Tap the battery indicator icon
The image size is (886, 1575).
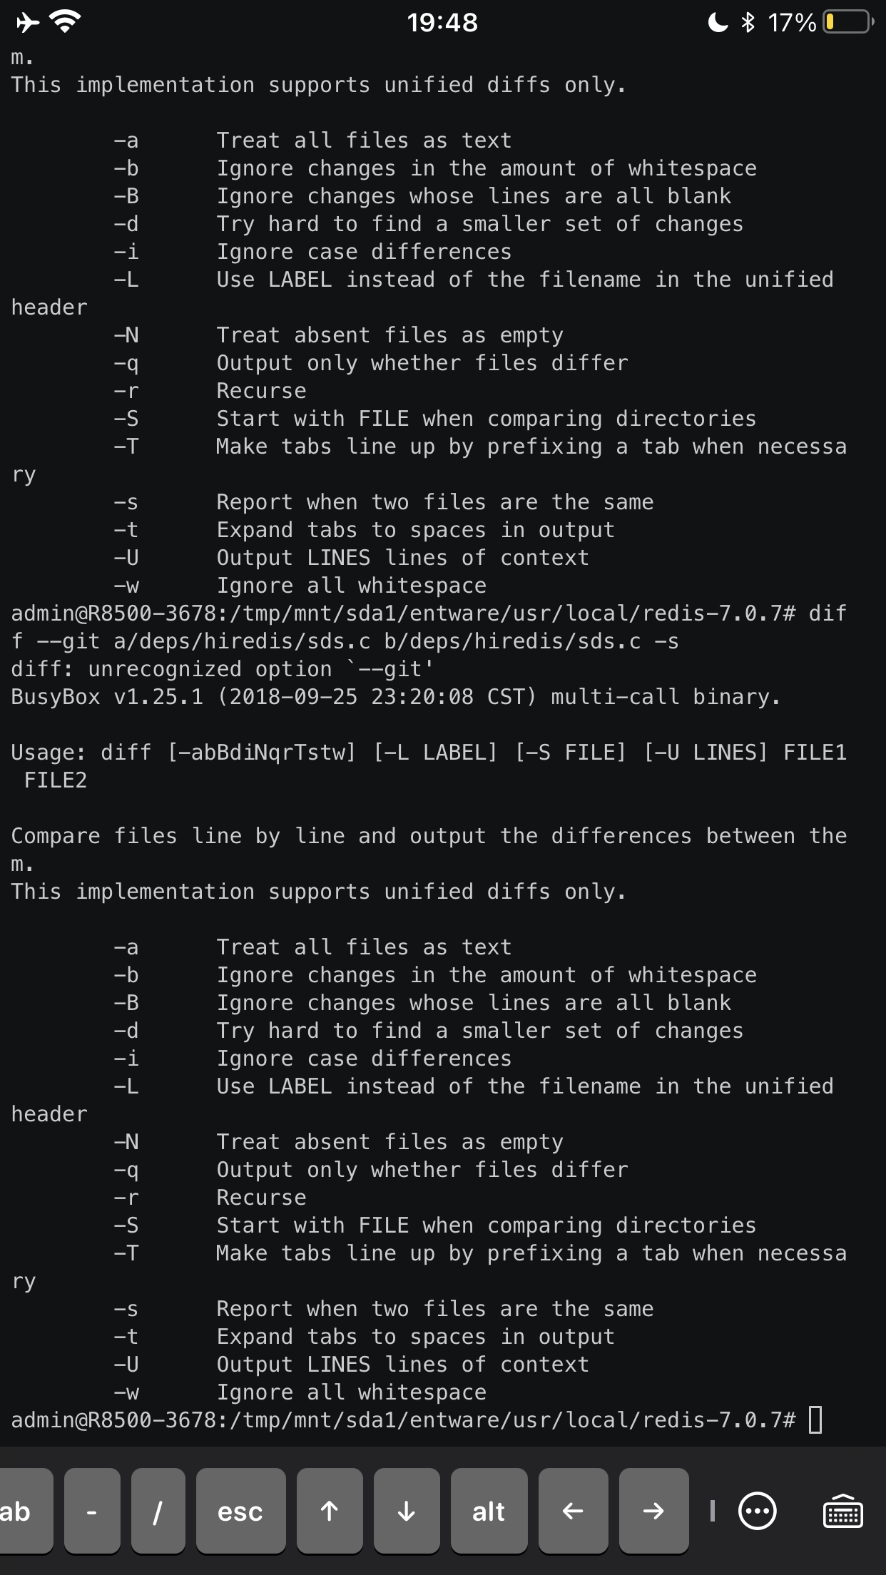tap(848, 23)
